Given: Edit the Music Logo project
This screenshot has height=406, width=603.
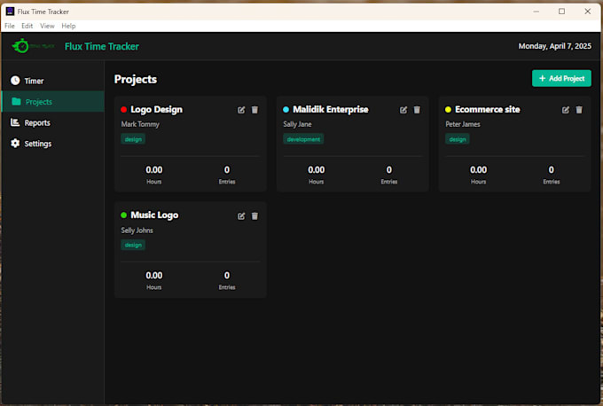Looking at the screenshot, I should tap(241, 216).
